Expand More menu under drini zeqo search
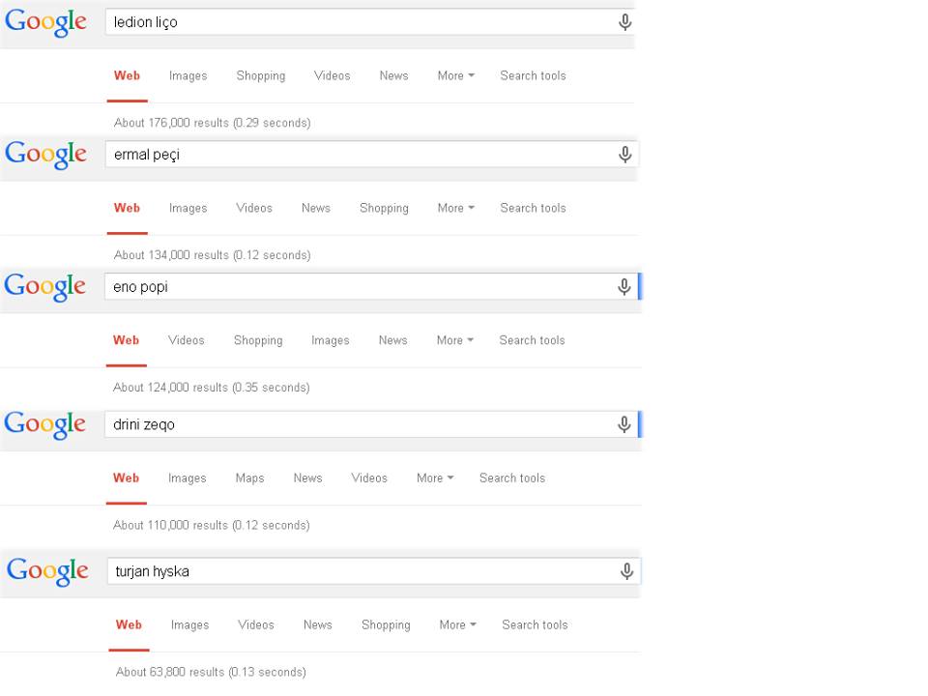This screenshot has width=928, height=696. point(435,478)
